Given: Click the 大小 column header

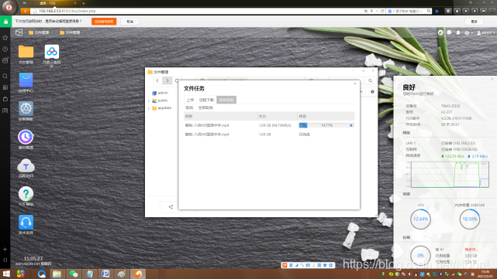Looking at the screenshot, I should 277,116.
